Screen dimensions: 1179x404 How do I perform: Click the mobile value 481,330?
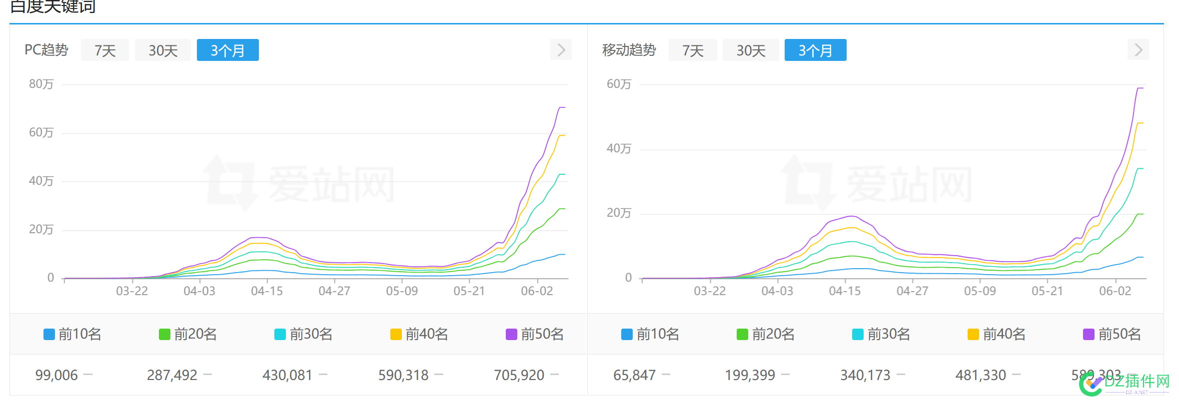[x=981, y=375]
